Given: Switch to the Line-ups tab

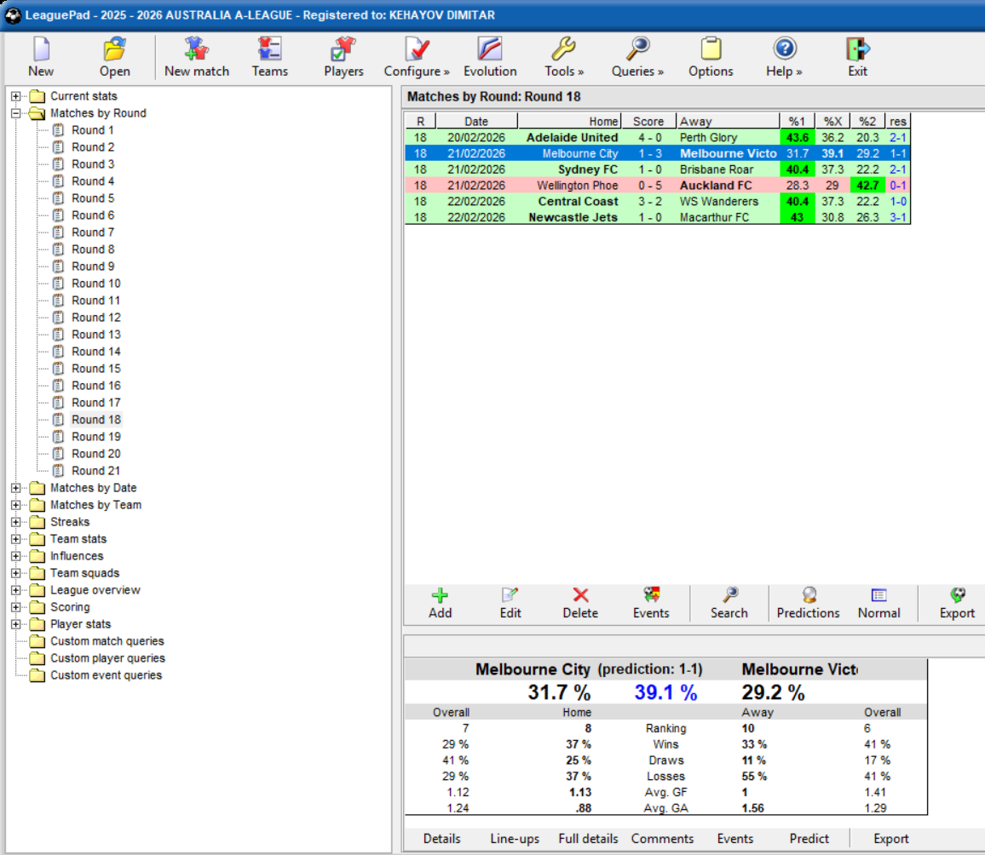Looking at the screenshot, I should point(513,839).
